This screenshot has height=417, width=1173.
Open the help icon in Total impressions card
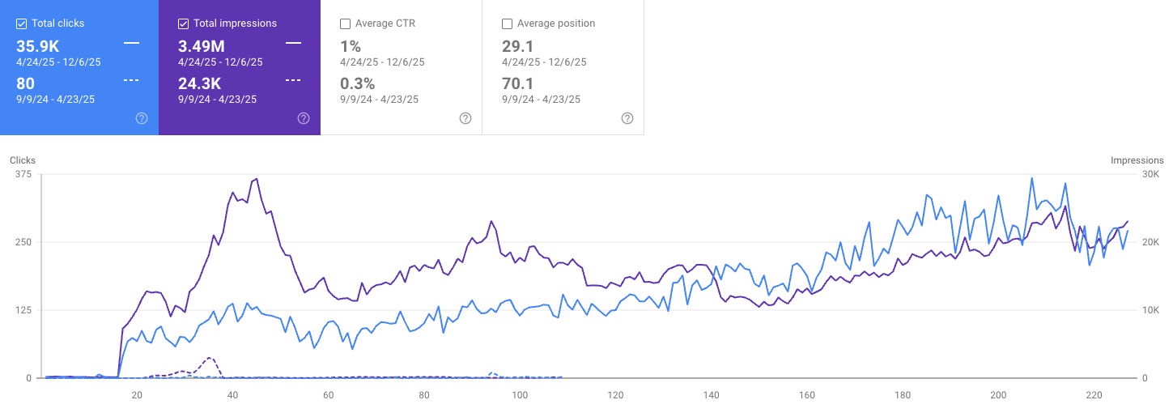point(304,118)
